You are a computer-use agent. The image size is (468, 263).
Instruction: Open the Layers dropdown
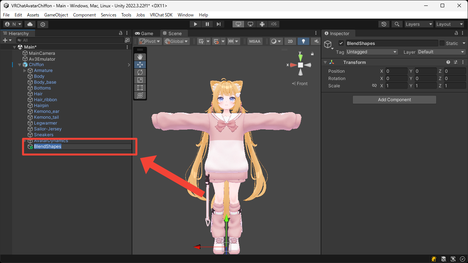(x=418, y=24)
